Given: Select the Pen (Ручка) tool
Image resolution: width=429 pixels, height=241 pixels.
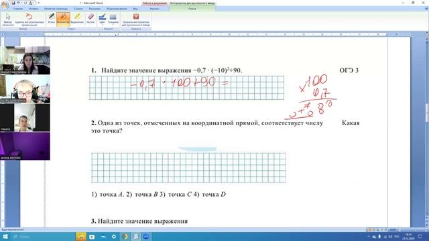Looking at the screenshot, I should coord(51,19).
